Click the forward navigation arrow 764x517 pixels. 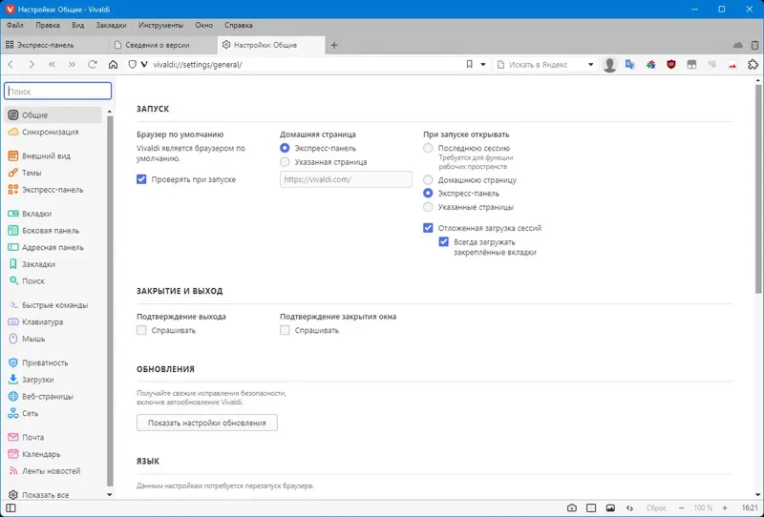pyautogui.click(x=32, y=64)
